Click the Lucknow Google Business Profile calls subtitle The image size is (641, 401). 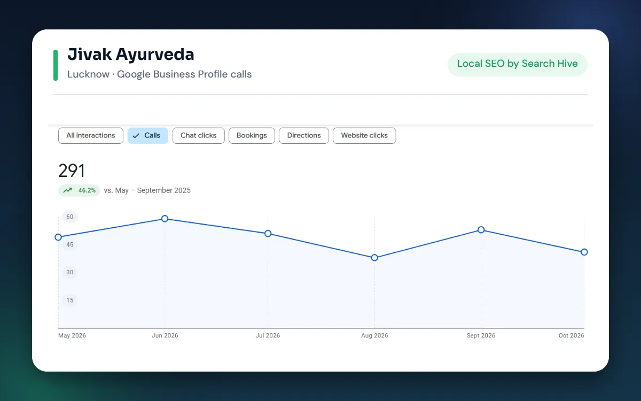tap(159, 74)
